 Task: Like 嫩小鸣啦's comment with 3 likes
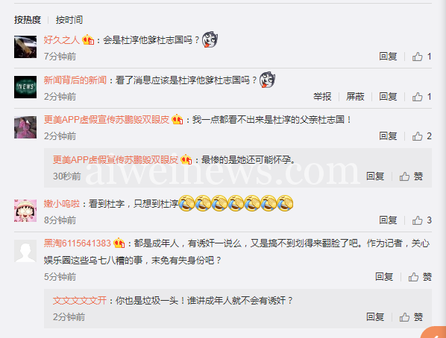pyautogui.click(x=421, y=220)
